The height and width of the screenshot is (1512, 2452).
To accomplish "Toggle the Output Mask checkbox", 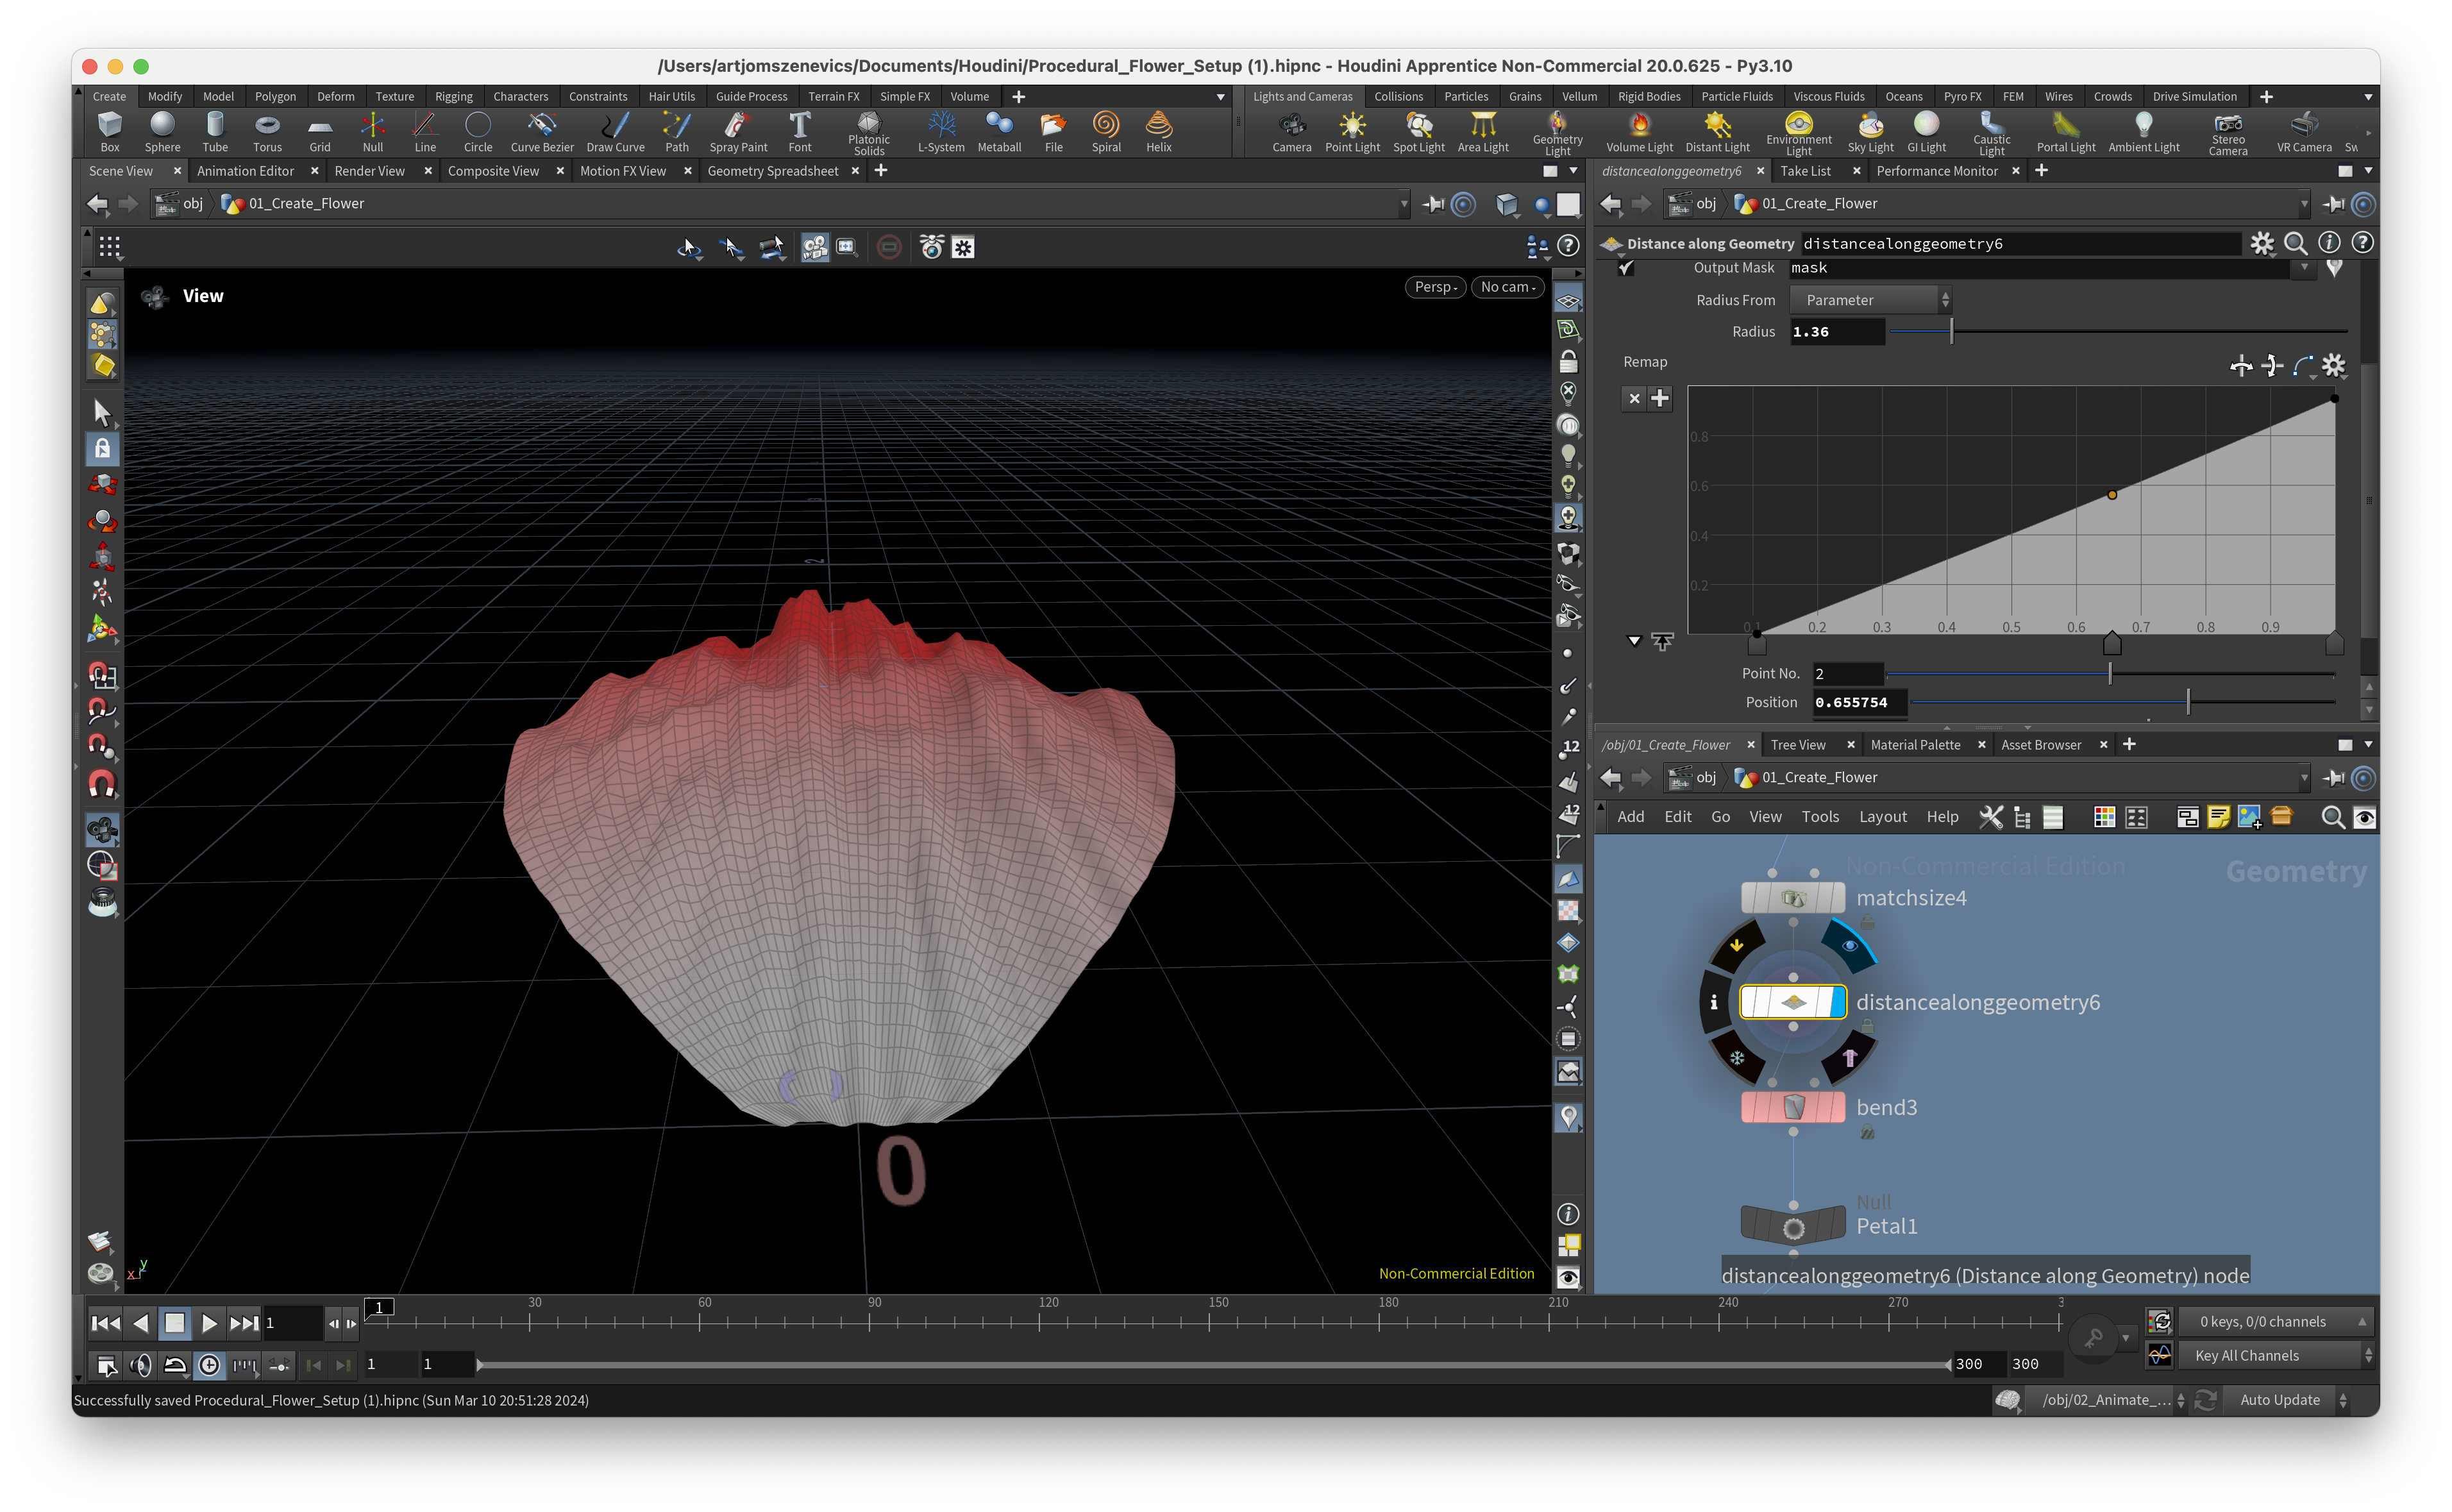I will pos(1626,268).
